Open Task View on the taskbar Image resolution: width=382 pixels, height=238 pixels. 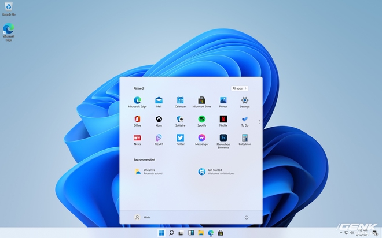point(181,233)
